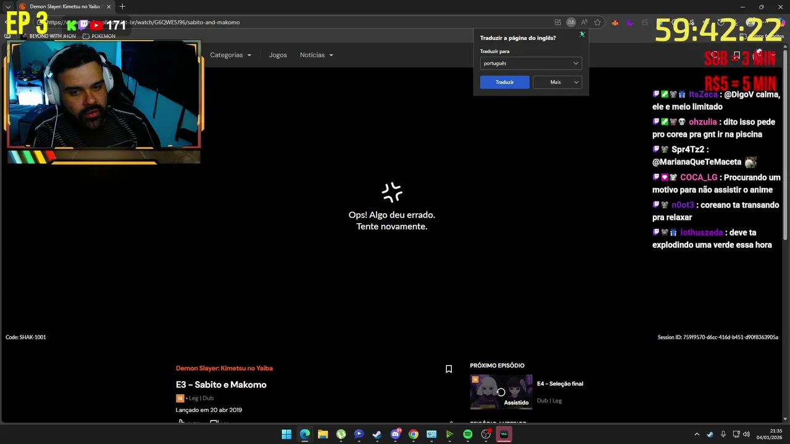Click the Lançado em 20 abr 2019 text

pos(209,410)
